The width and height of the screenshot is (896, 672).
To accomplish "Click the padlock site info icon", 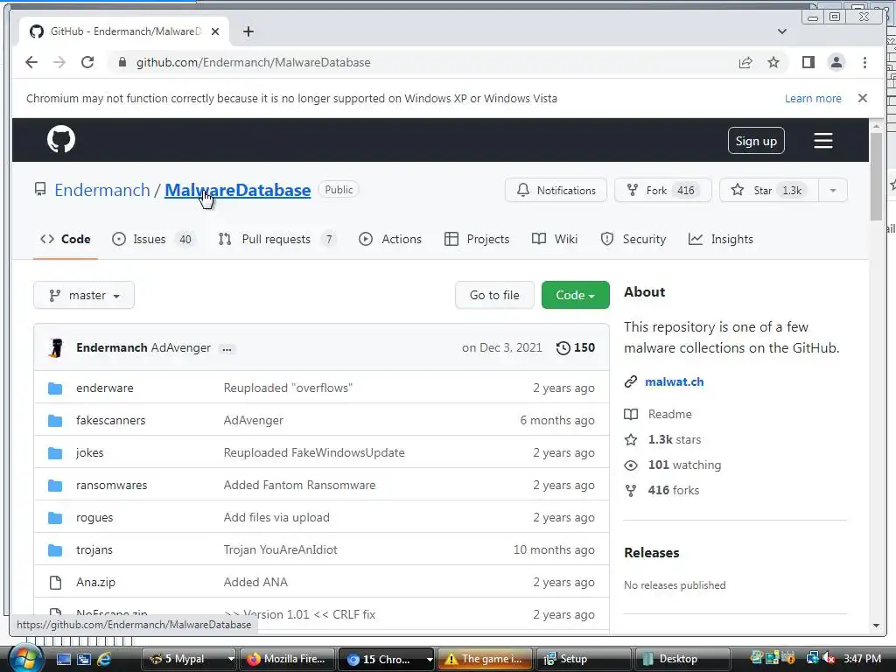I will [122, 62].
